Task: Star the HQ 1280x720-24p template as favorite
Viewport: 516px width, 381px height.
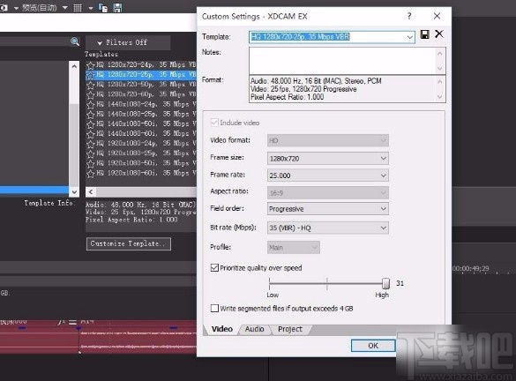Action: click(91, 65)
